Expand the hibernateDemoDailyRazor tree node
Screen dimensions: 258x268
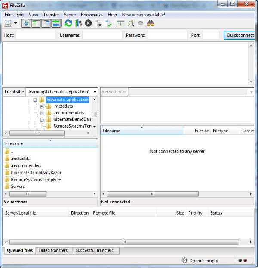point(42,120)
